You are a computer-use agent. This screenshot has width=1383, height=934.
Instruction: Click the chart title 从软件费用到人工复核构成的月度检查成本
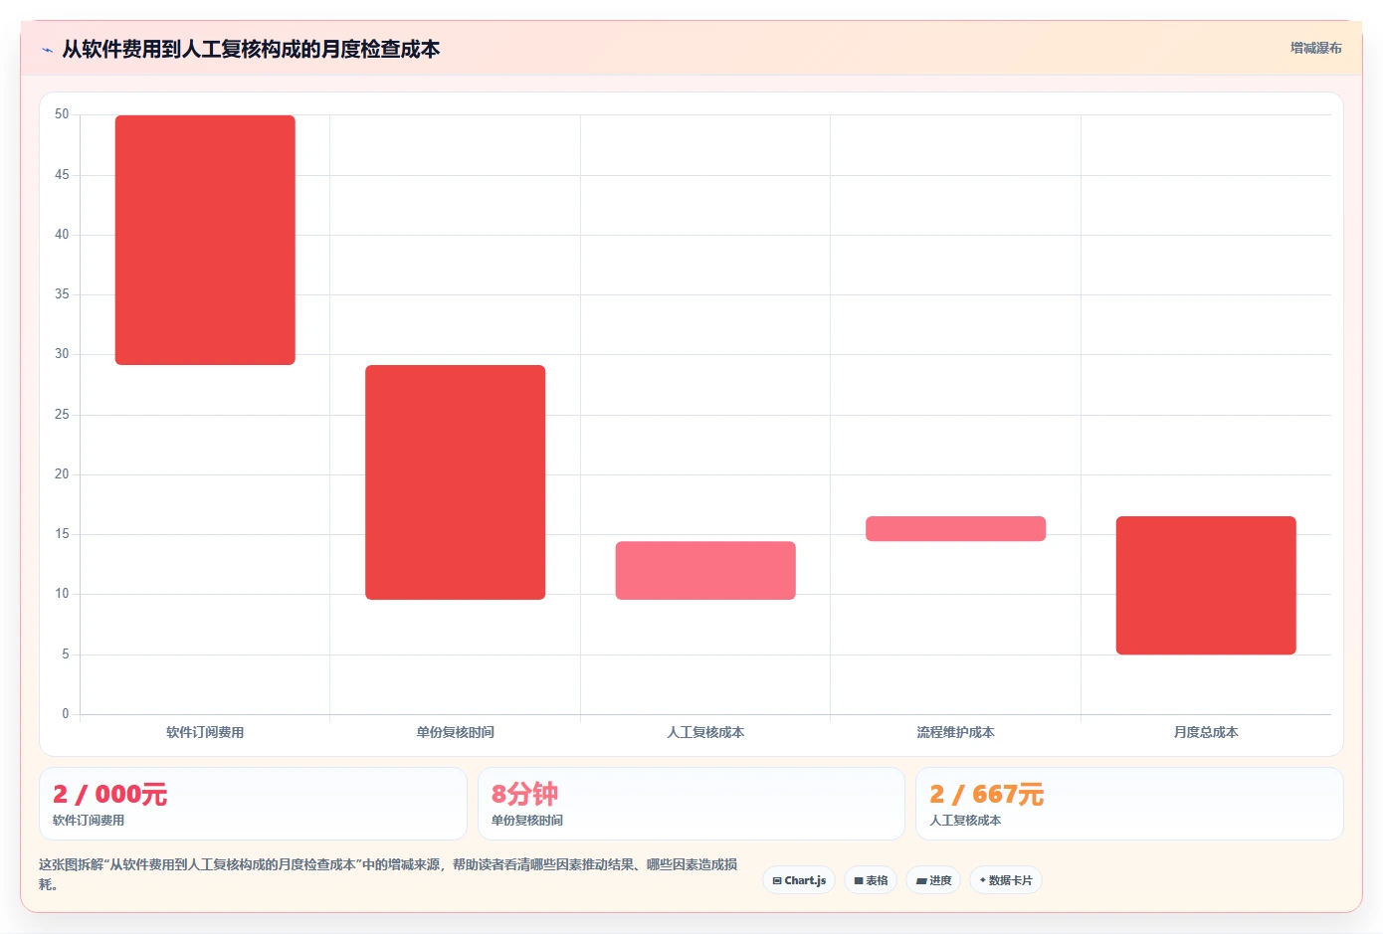[x=251, y=49]
